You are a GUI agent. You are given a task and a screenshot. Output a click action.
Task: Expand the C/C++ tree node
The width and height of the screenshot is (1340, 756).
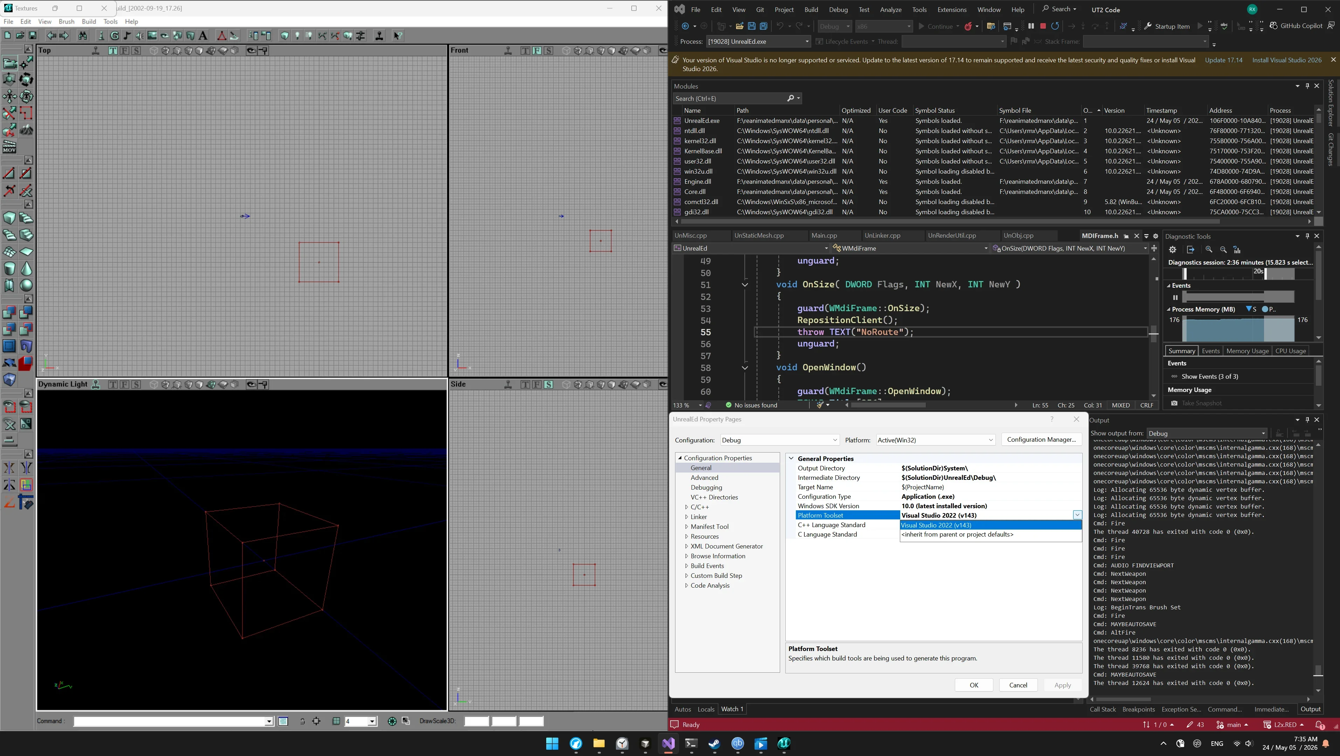[687, 507]
